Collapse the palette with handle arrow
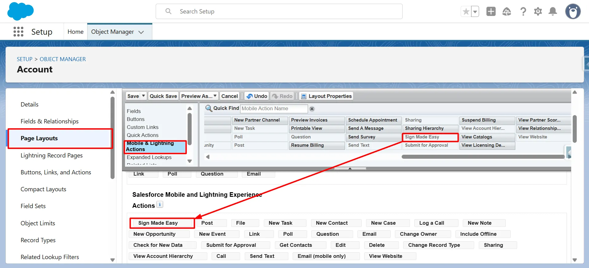This screenshot has height=268, width=589. tap(350, 169)
